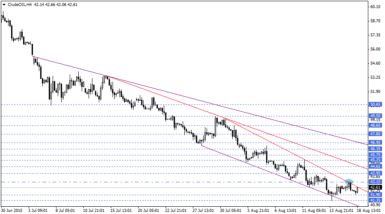Click the black current price label 42.61

pyautogui.click(x=376, y=187)
